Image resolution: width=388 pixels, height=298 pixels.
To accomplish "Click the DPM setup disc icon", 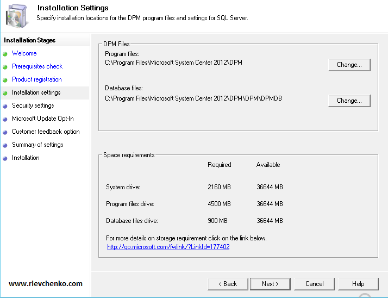I will tap(16, 16).
